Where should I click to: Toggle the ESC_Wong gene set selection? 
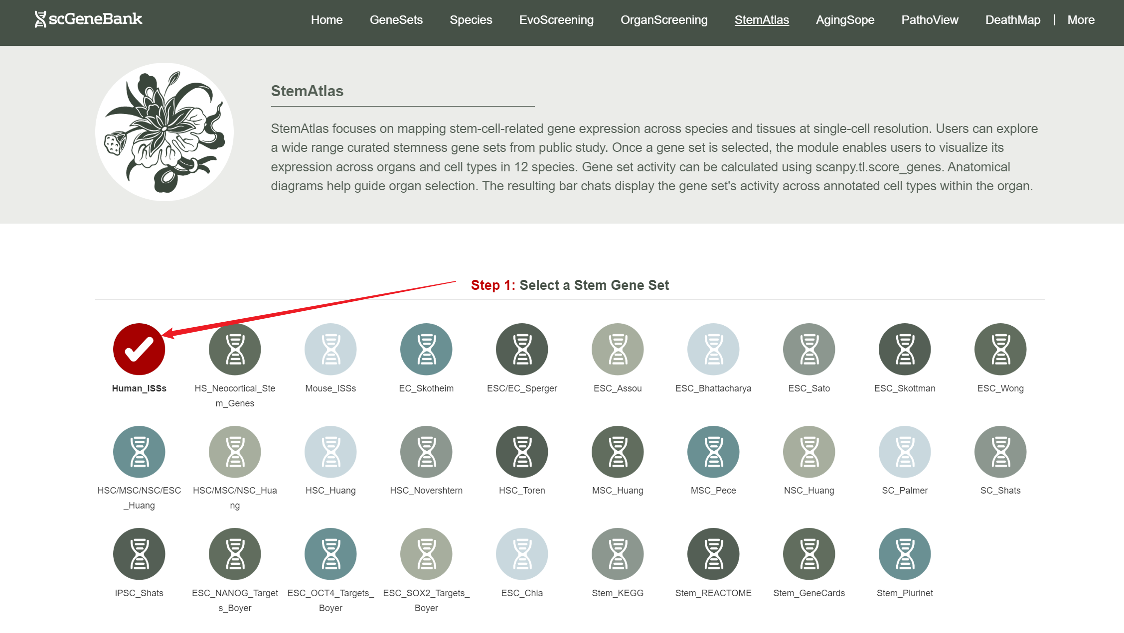pyautogui.click(x=1000, y=349)
